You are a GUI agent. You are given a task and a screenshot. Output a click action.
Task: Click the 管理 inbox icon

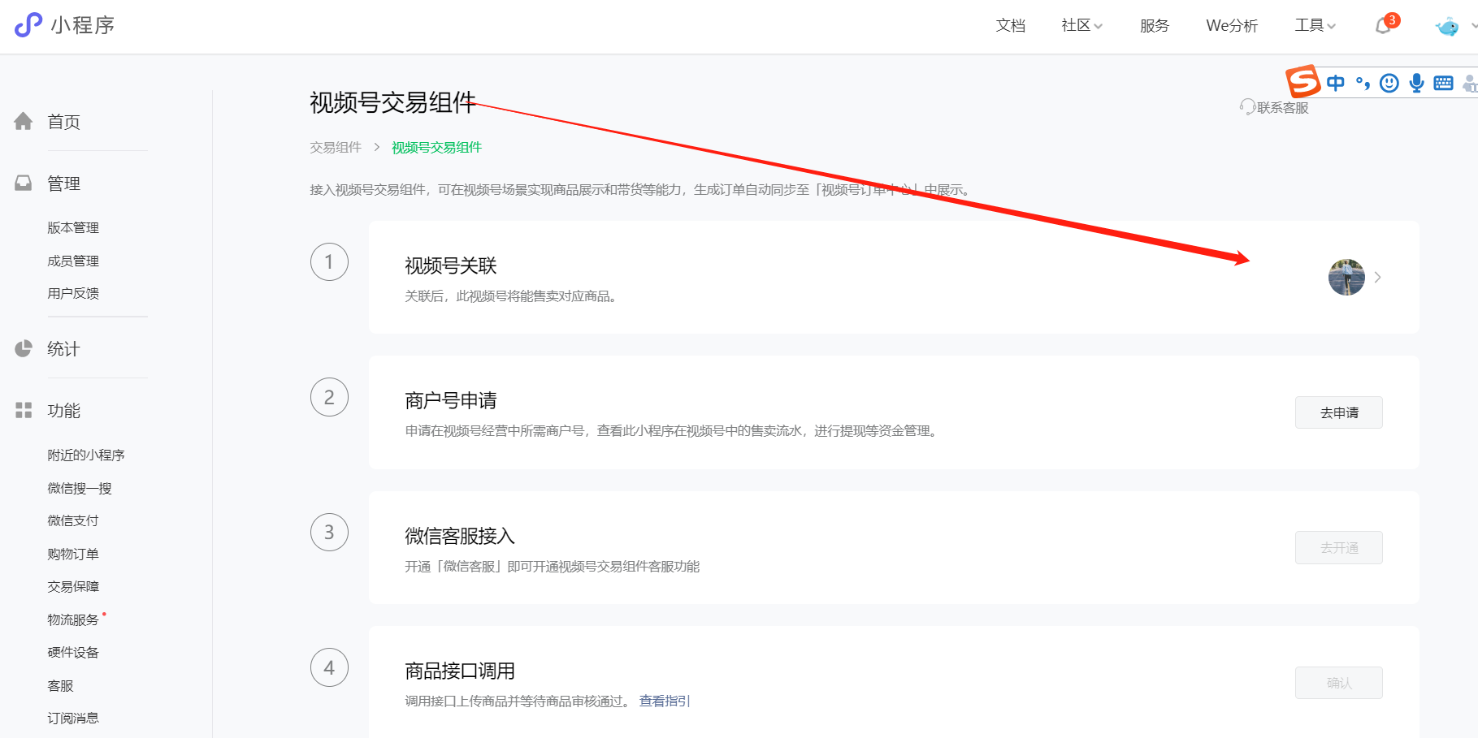24,183
